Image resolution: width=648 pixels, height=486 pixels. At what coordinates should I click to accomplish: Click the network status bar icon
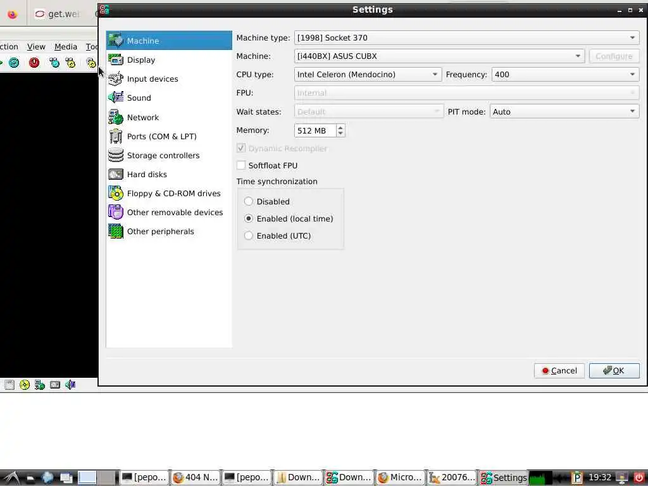pos(40,385)
